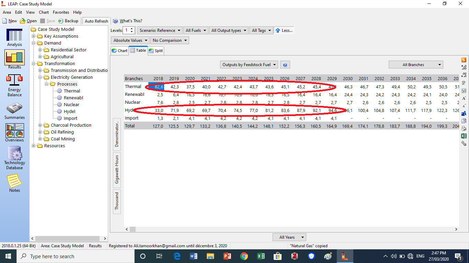
Task: Toggle the Auto Refresh button
Action: 96,21
